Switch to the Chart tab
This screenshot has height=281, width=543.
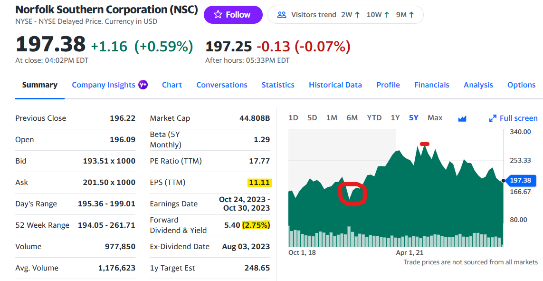pyautogui.click(x=171, y=85)
